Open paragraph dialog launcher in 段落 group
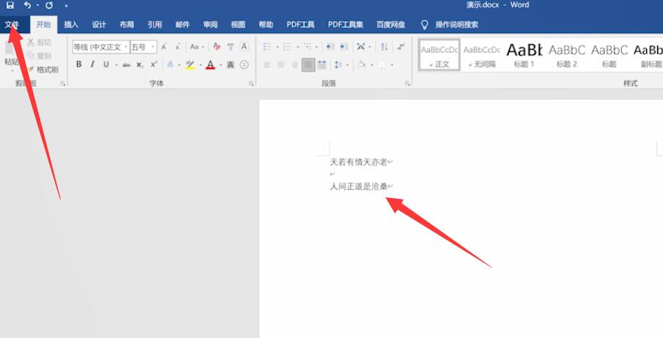This screenshot has width=663, height=338. (x=407, y=84)
